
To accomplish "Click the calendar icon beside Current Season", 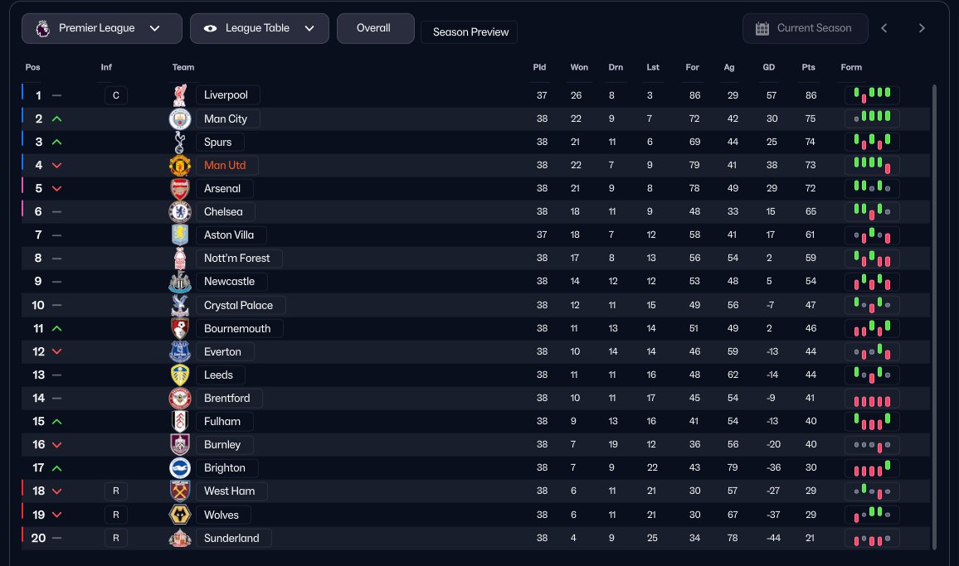I will click(x=762, y=28).
